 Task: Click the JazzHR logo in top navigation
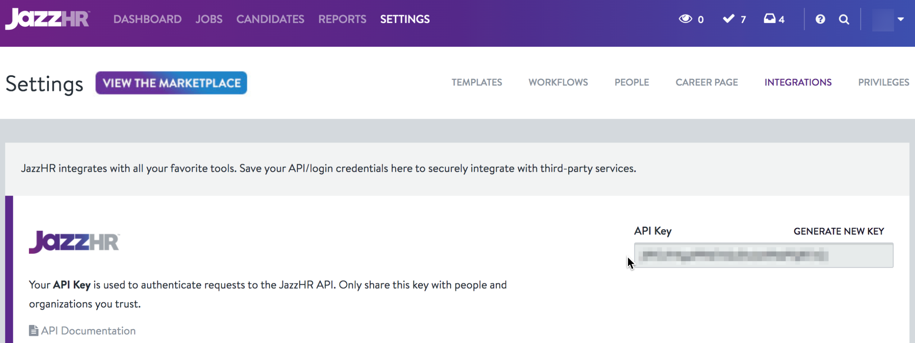click(x=48, y=19)
